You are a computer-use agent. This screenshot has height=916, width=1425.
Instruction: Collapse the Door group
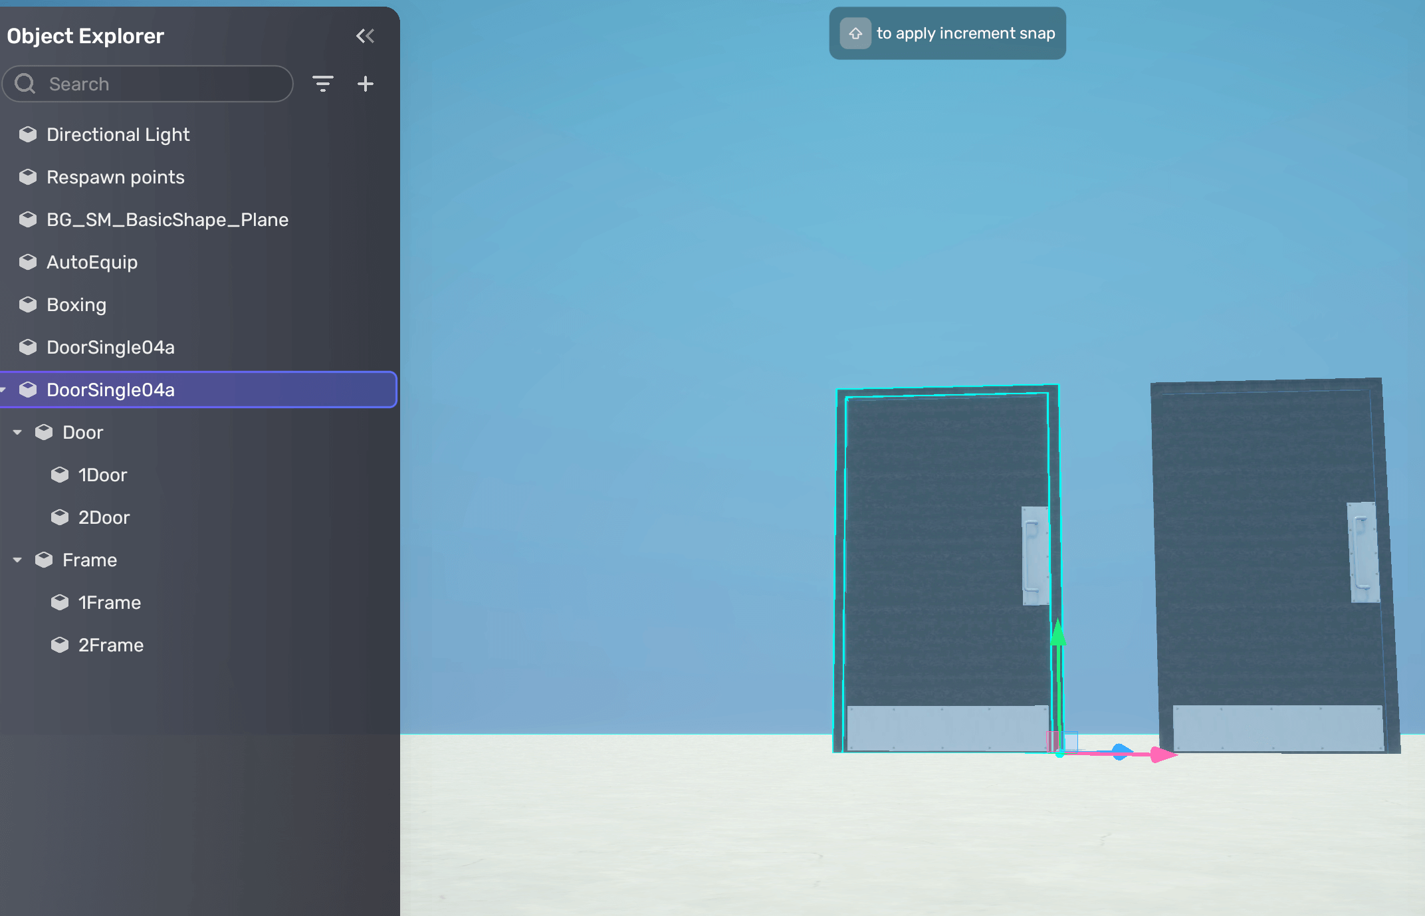pos(18,432)
